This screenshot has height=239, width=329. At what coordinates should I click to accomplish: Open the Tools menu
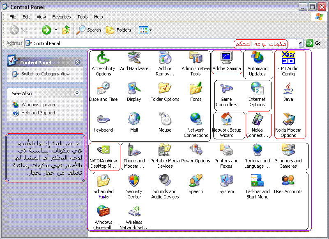coord(83,17)
